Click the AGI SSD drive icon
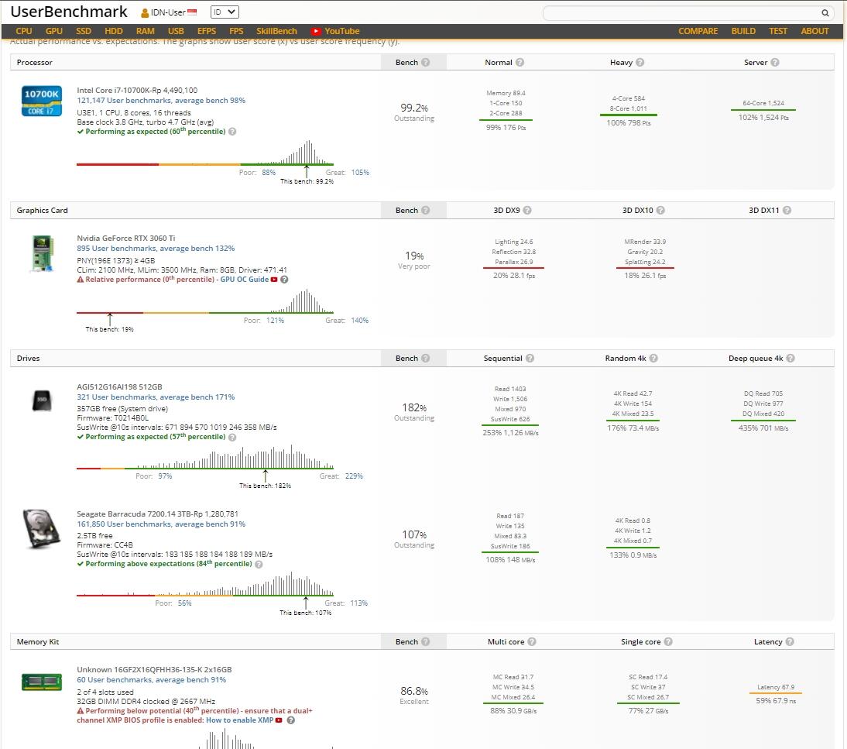Image resolution: width=847 pixels, height=749 pixels. (41, 400)
